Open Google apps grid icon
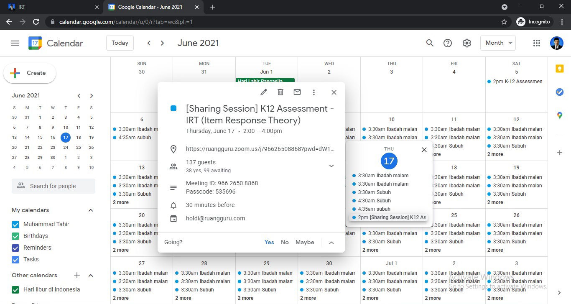The image size is (571, 304). [537, 43]
